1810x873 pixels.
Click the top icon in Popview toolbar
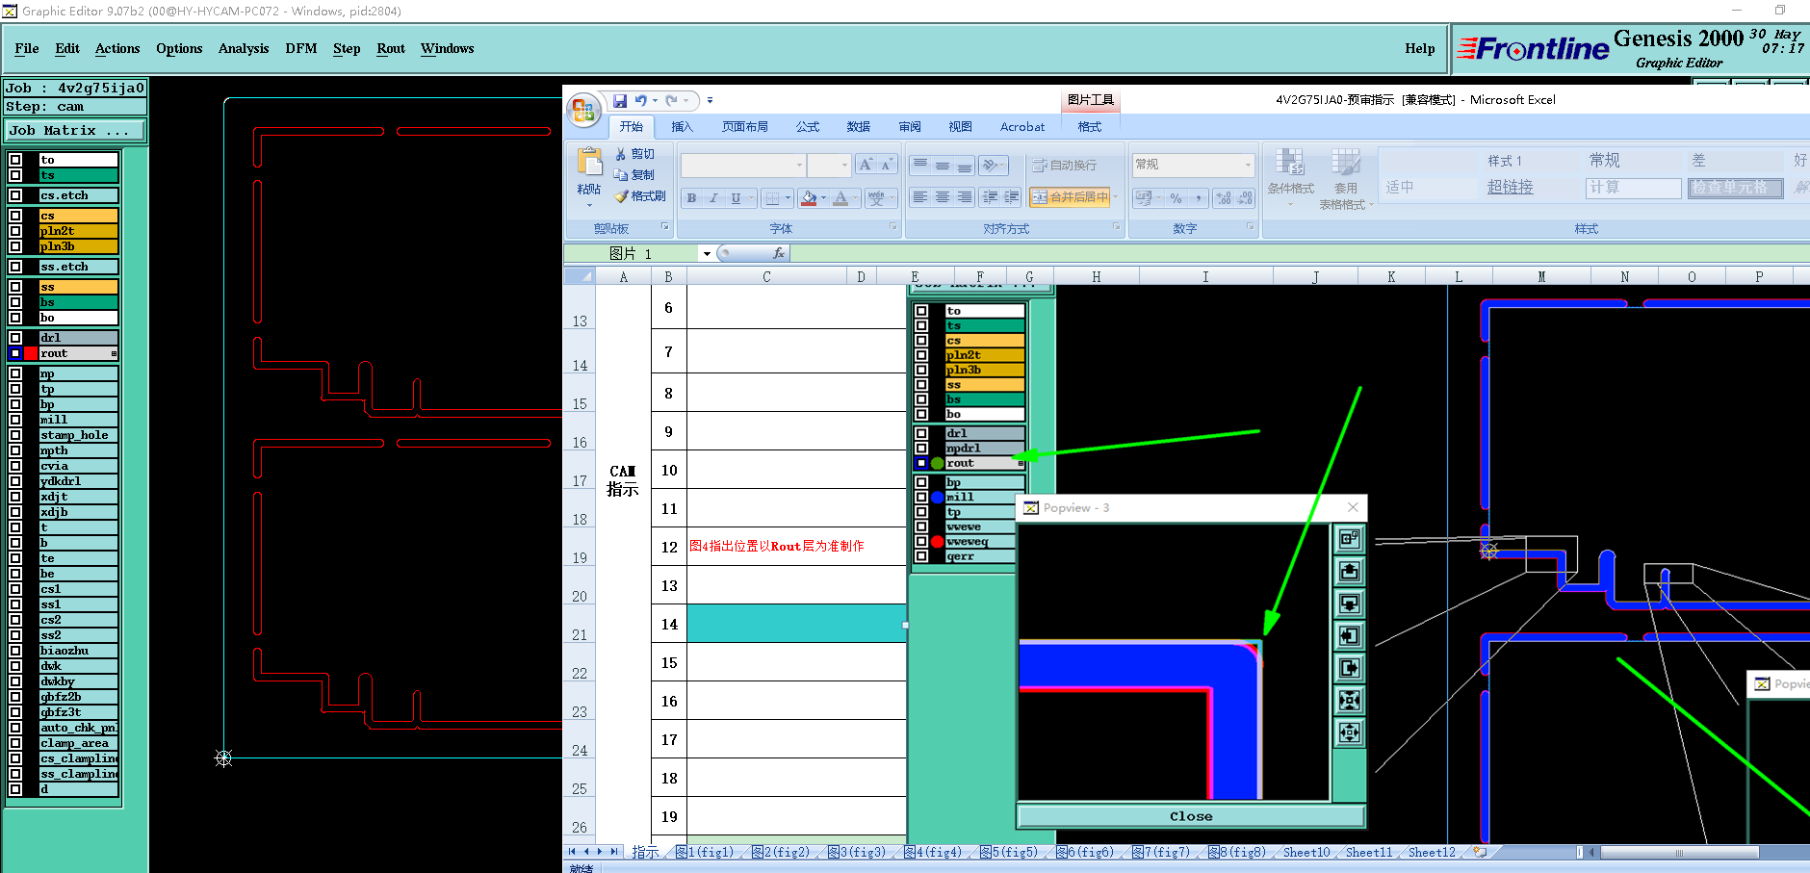click(x=1350, y=539)
